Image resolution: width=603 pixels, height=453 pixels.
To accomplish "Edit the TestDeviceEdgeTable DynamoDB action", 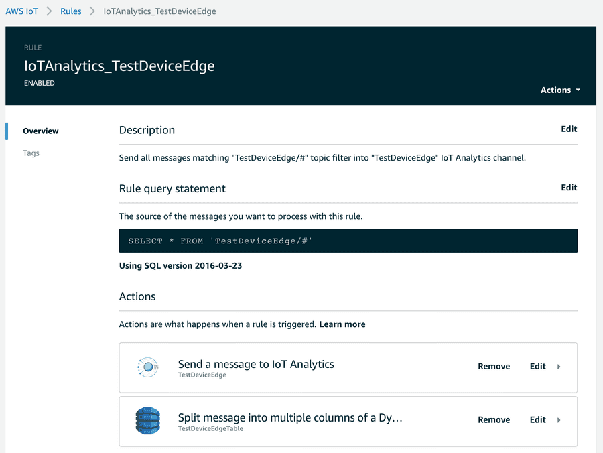I will click(x=537, y=420).
